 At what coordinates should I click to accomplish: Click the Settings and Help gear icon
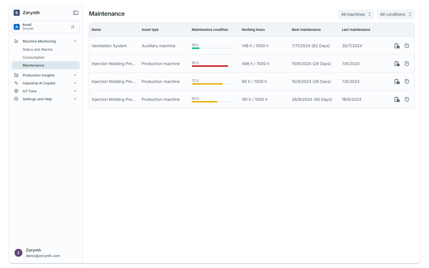[16, 99]
